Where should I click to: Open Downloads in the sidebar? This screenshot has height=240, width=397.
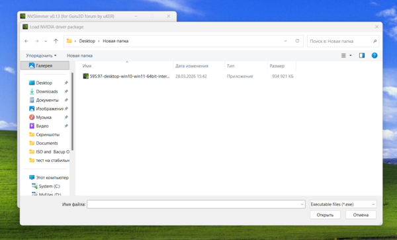[47, 91]
